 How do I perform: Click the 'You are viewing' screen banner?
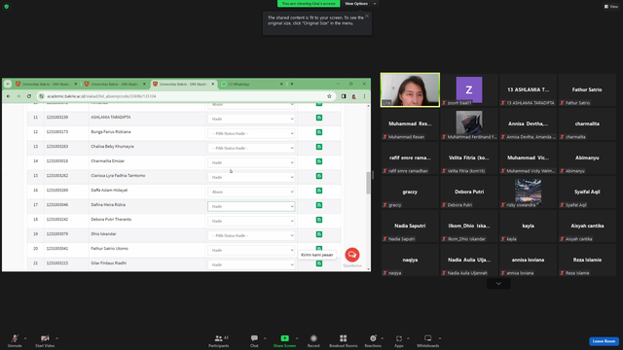click(x=309, y=4)
